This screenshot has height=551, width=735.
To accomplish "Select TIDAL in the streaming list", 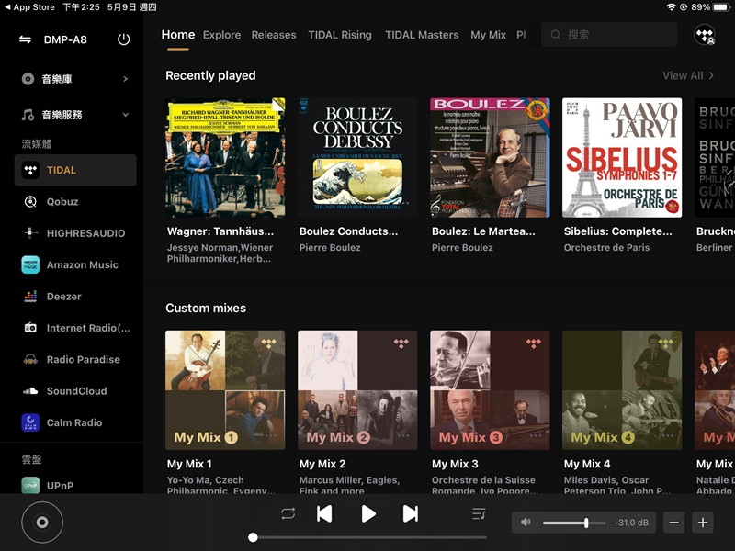I will pyautogui.click(x=75, y=170).
